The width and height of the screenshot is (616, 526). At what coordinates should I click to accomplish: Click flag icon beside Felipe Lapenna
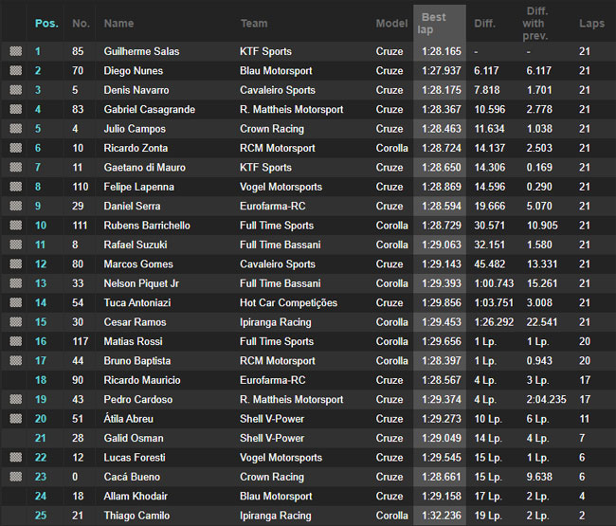click(x=16, y=186)
